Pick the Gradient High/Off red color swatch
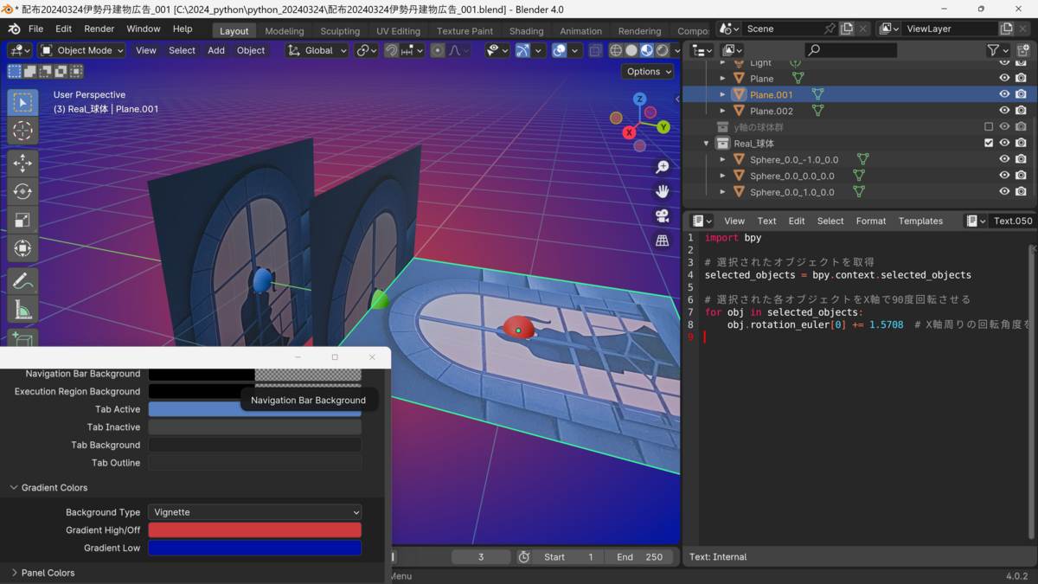The height and width of the screenshot is (584, 1038). [254, 529]
